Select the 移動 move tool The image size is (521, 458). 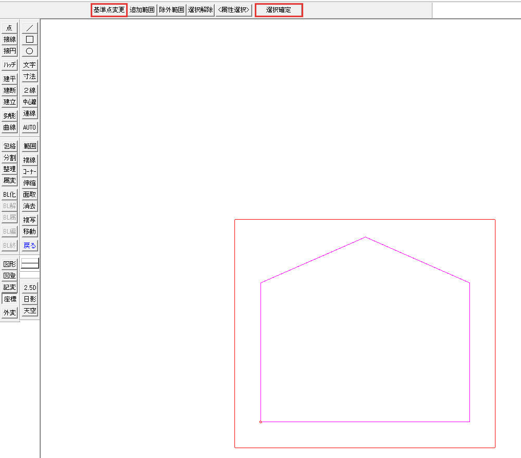[x=30, y=232]
